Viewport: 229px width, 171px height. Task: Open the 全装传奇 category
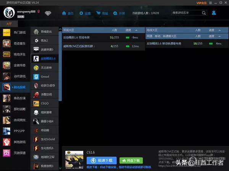tap(15, 65)
